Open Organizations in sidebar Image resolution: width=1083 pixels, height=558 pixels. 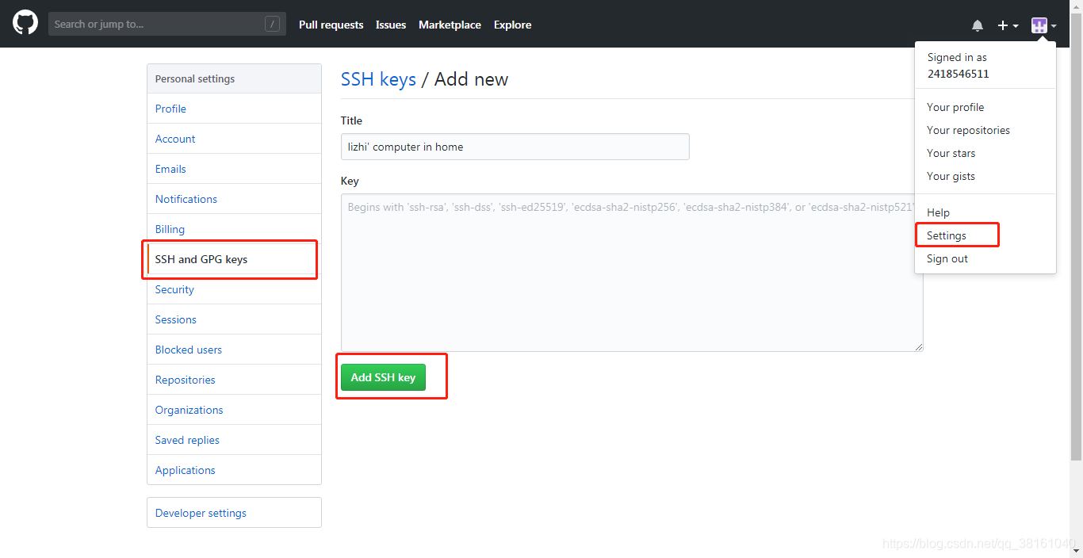point(234,410)
